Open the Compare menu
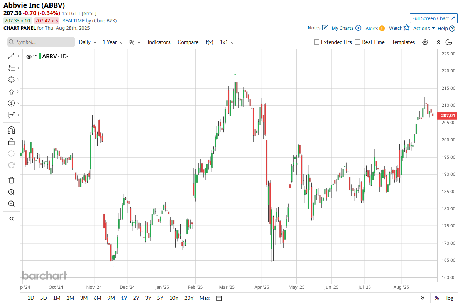Image resolution: width=460 pixels, height=306 pixels. [188, 42]
